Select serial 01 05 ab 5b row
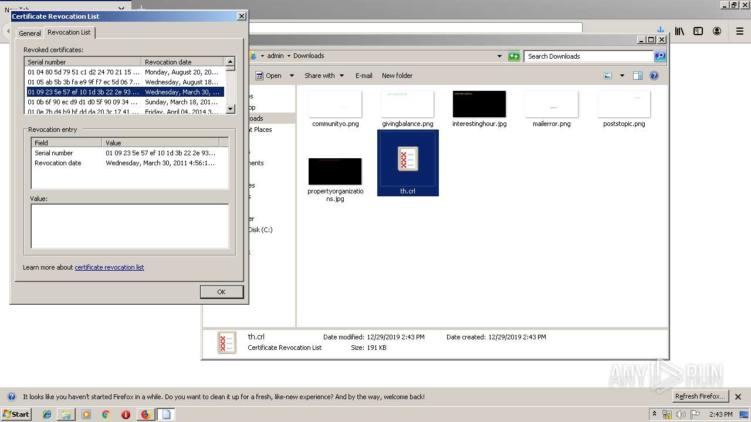 (124, 82)
